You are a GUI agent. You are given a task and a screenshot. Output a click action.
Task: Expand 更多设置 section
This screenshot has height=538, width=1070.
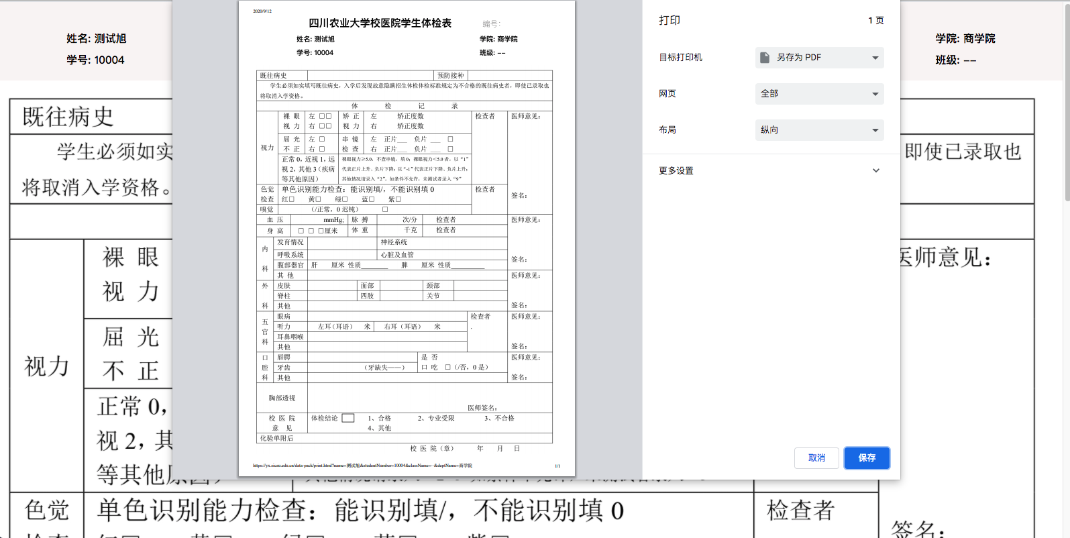(770, 170)
